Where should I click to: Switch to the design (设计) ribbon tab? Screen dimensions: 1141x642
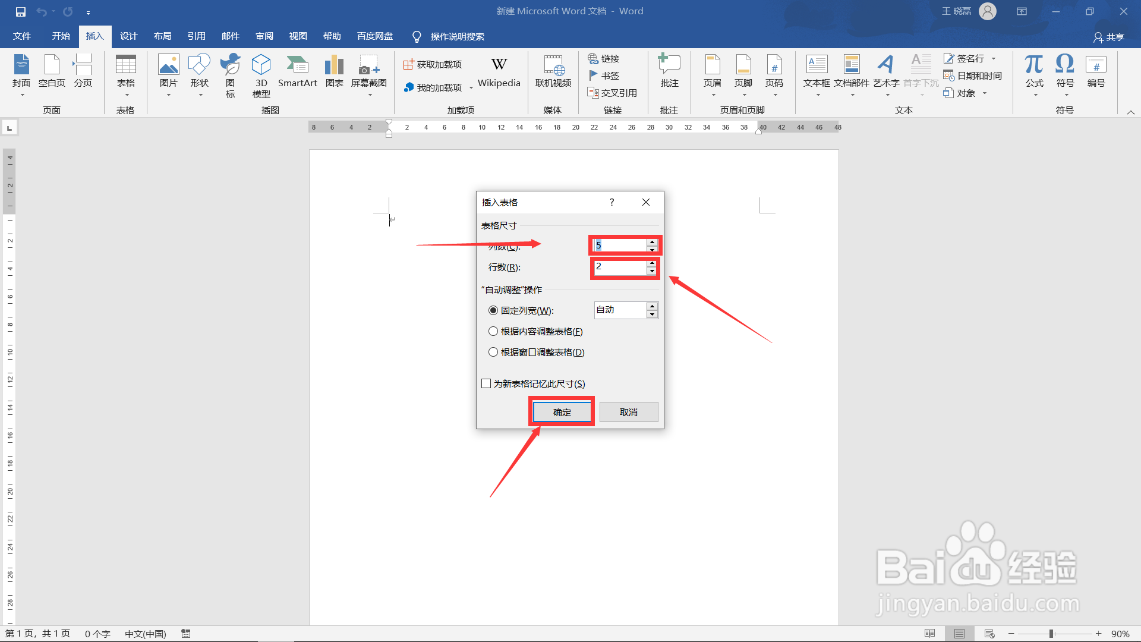(128, 36)
